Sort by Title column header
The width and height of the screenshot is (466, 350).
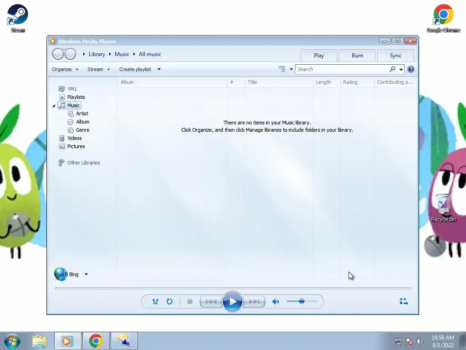pyautogui.click(x=279, y=82)
